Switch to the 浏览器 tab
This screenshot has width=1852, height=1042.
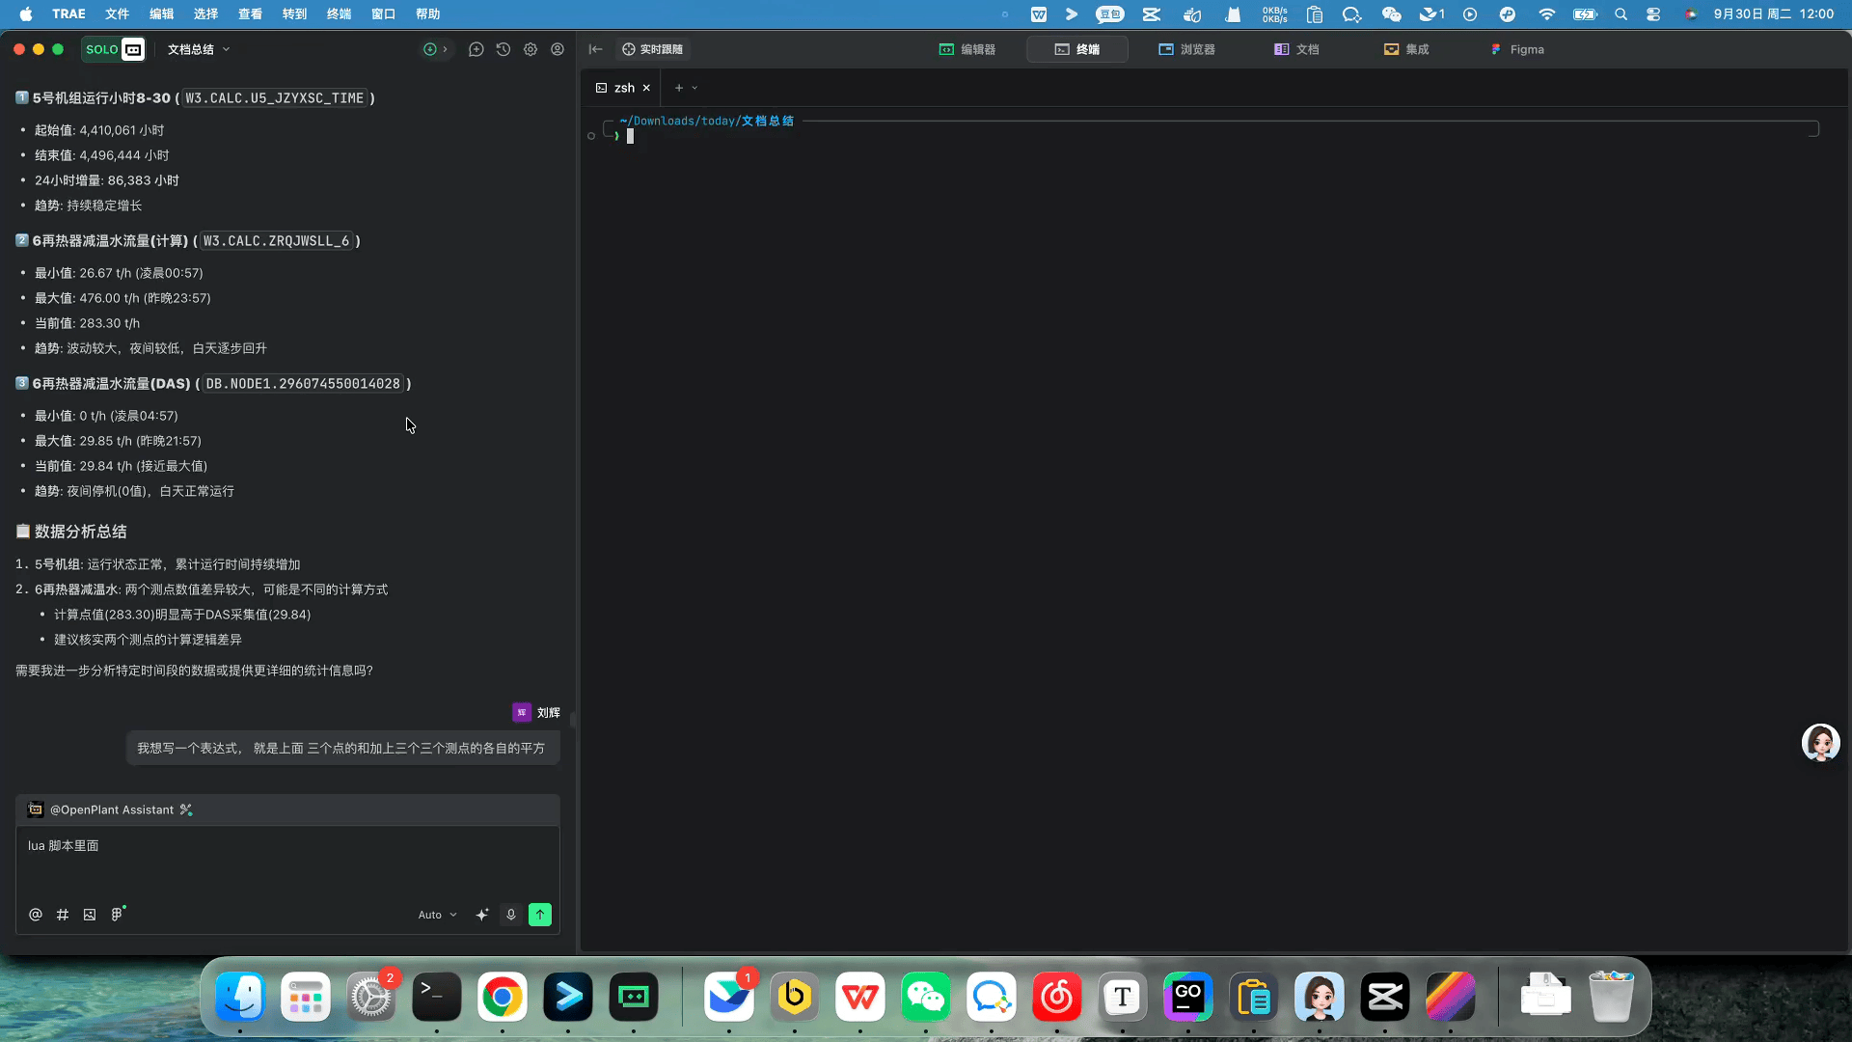tap(1187, 49)
